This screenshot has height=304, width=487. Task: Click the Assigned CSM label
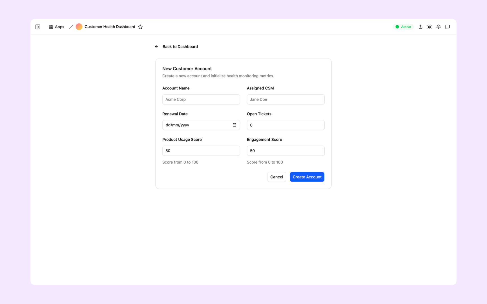pos(260,88)
